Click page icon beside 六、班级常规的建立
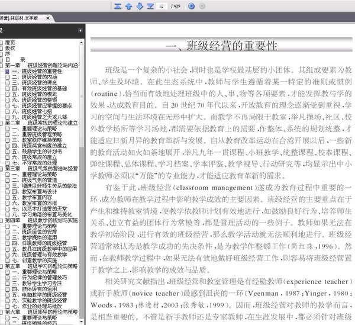This screenshot has height=325, width=355. pos(8,157)
